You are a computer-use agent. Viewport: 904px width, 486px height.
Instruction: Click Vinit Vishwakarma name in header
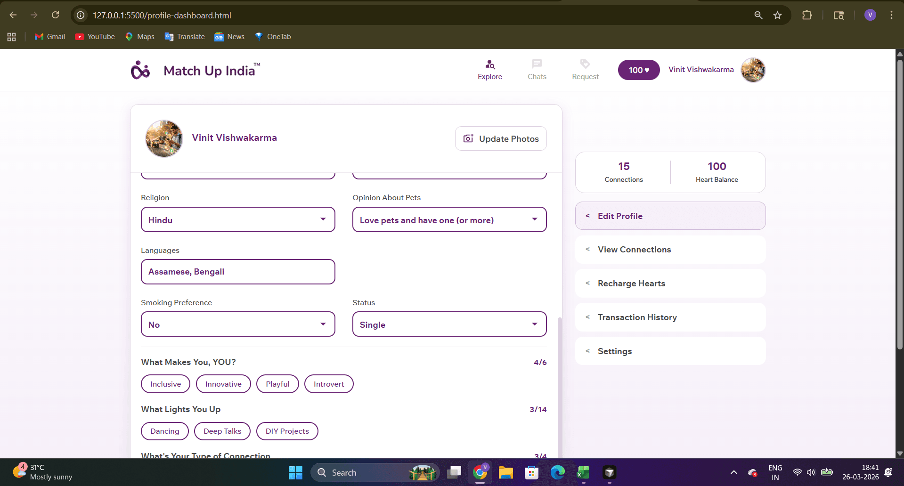click(701, 70)
